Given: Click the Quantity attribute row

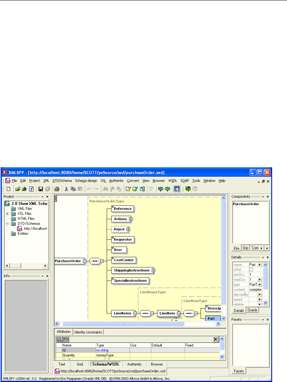Looking at the screenshot, I should click(x=138, y=355).
